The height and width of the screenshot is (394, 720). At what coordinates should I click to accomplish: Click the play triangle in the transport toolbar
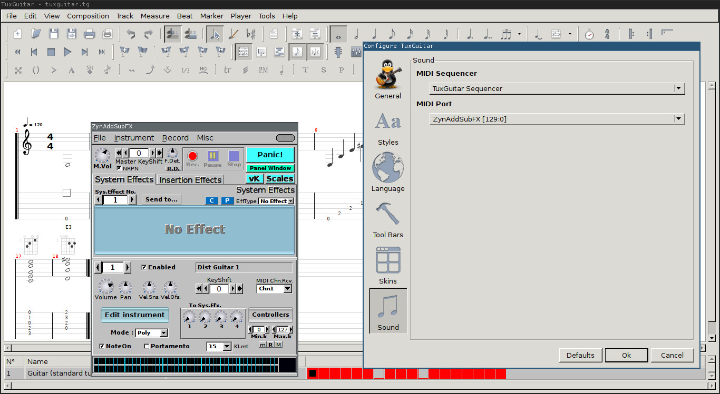pos(67,52)
